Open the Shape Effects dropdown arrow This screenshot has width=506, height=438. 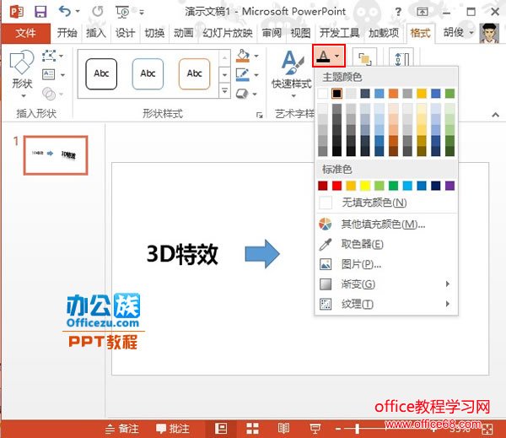[x=255, y=94]
